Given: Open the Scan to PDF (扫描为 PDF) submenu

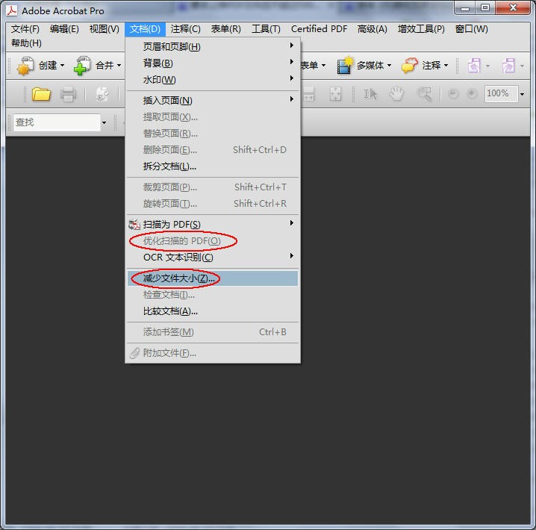Looking at the screenshot, I should [x=213, y=225].
